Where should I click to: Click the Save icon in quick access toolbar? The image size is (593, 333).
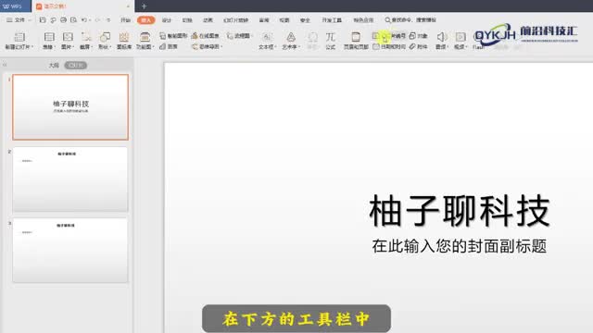43,19
